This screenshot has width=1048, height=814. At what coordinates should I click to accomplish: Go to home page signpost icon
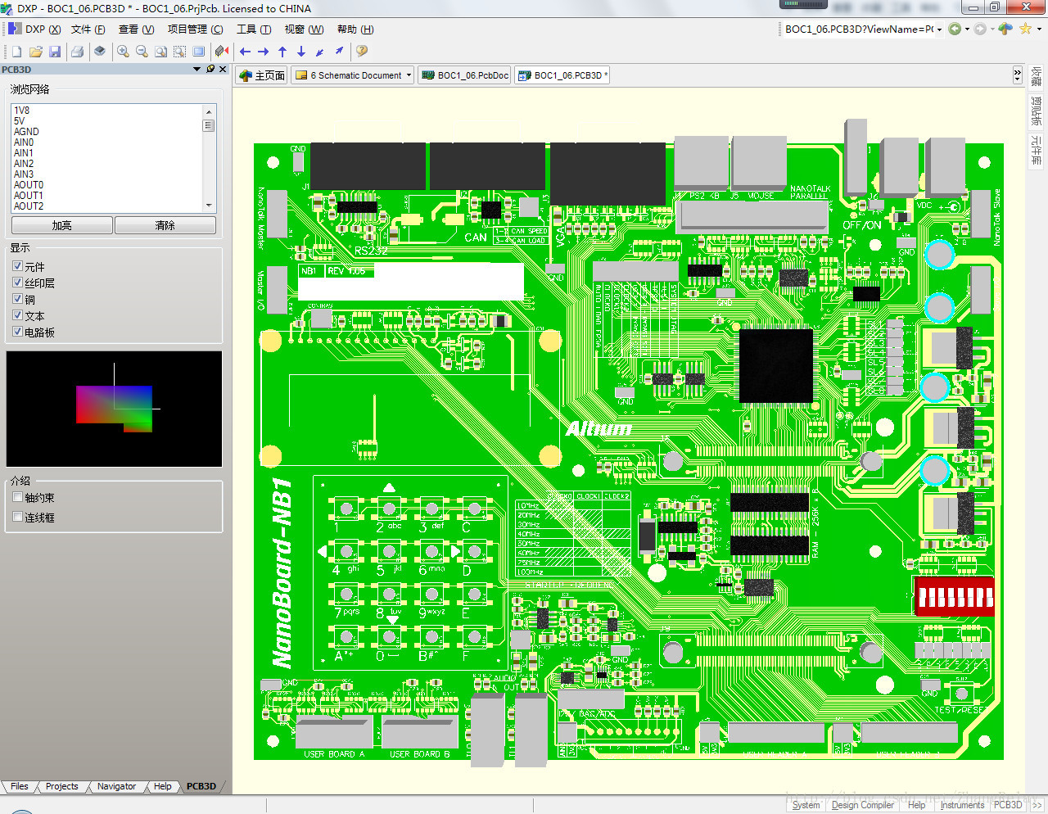(x=1005, y=29)
